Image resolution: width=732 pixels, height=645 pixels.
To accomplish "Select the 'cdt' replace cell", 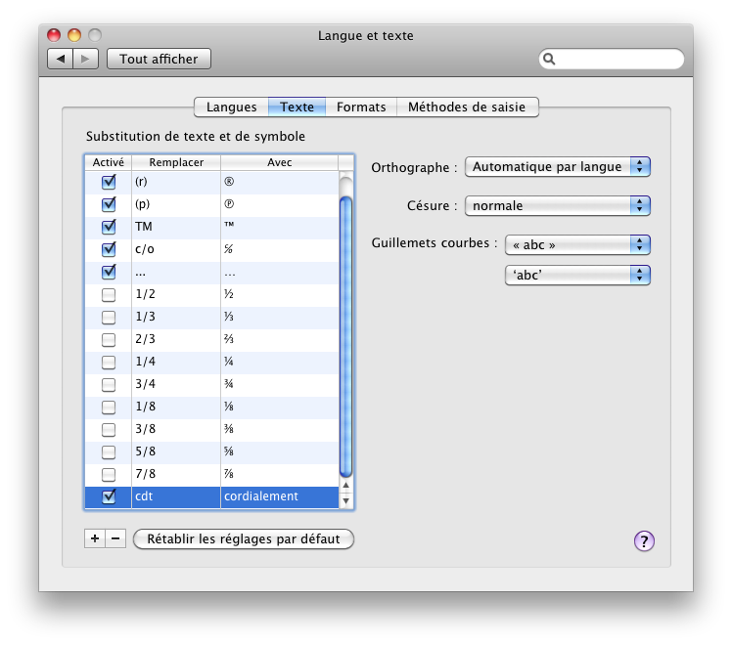I will tap(176, 496).
